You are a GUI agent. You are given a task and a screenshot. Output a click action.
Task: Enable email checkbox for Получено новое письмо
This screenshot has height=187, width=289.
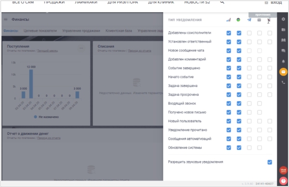coord(259,112)
